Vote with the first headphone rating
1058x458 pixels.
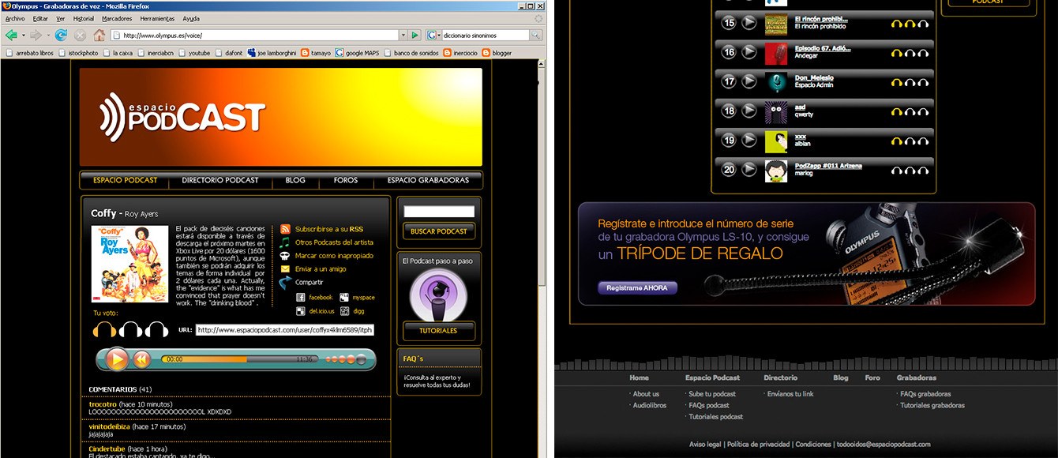[x=104, y=330]
